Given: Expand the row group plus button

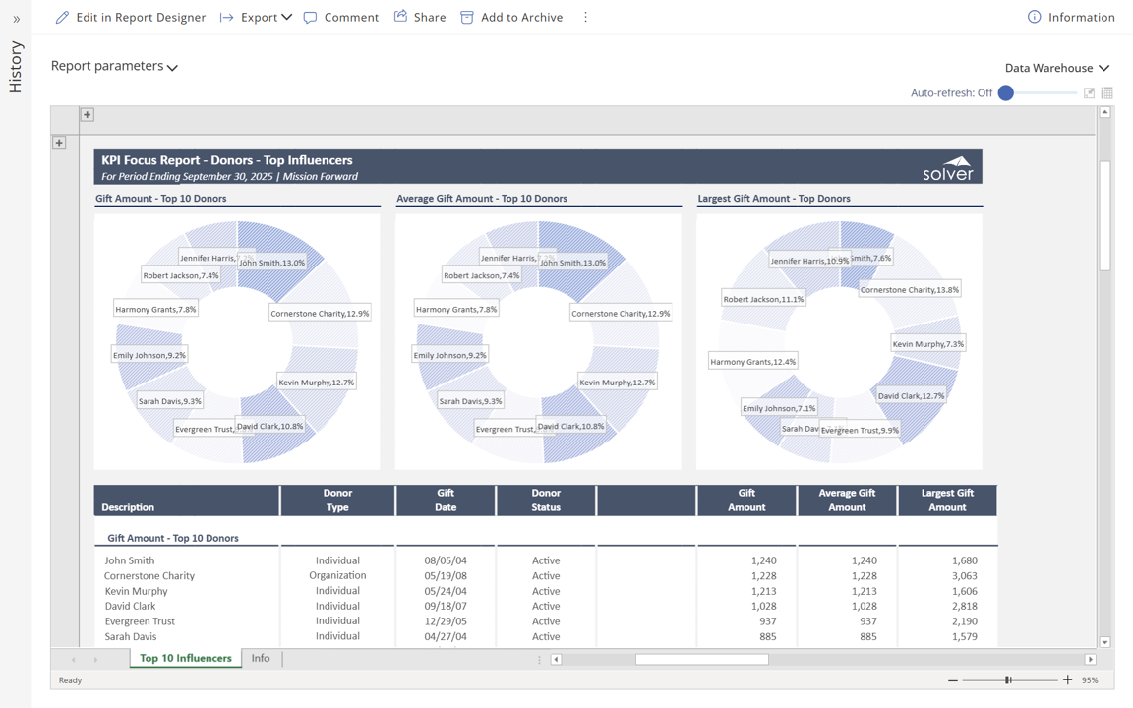Looking at the screenshot, I should (59, 143).
